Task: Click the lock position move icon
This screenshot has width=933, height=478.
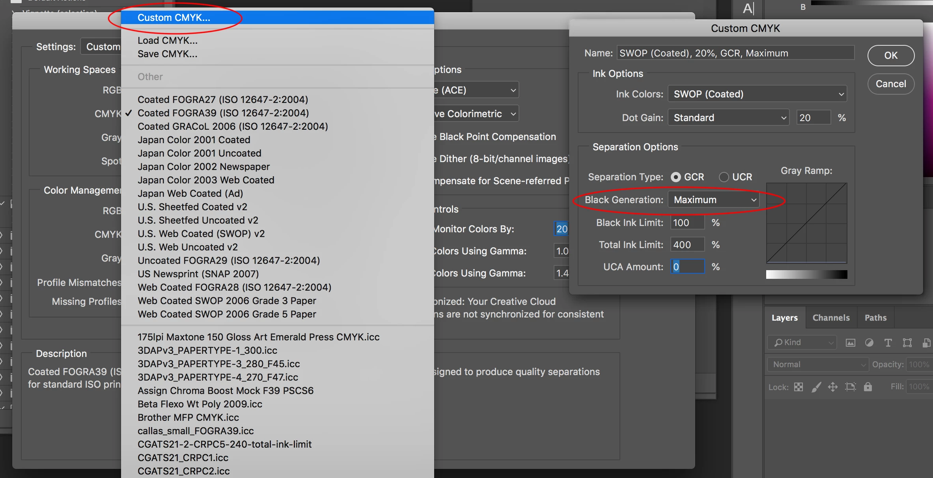Action: point(833,387)
